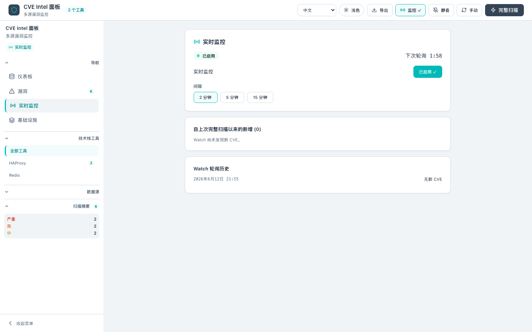The height and width of the screenshot is (332, 532).
Task: Click the 2026年6月12日 21:55 history entry
Action: click(216, 179)
